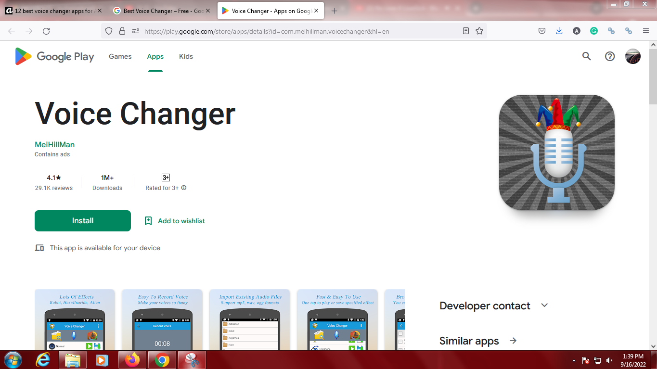Switch to the Games tab
Image resolution: width=657 pixels, height=369 pixels.
(x=120, y=56)
